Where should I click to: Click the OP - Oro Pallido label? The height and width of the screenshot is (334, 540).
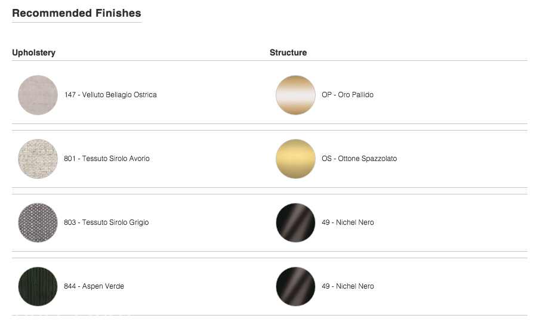[x=347, y=95]
